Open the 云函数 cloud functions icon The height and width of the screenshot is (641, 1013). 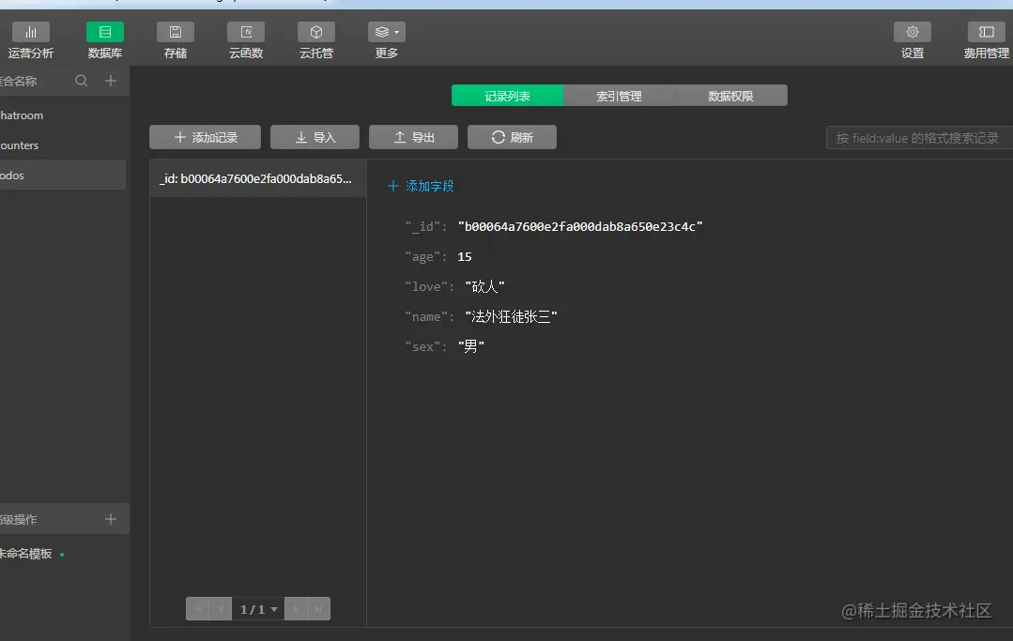click(x=246, y=32)
